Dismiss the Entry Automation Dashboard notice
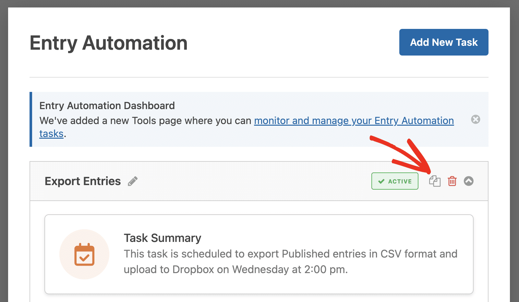The height and width of the screenshot is (302, 519). click(x=476, y=120)
